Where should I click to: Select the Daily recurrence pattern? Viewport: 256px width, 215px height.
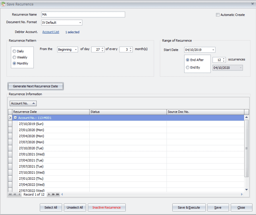(x=15, y=51)
